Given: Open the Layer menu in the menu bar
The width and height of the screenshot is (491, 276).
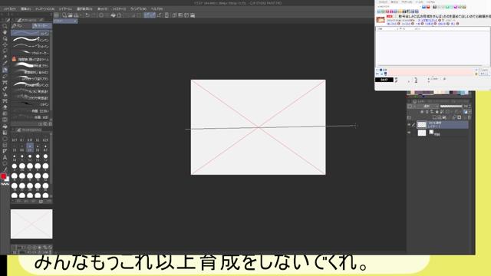Looking at the screenshot, I should (x=65, y=8).
